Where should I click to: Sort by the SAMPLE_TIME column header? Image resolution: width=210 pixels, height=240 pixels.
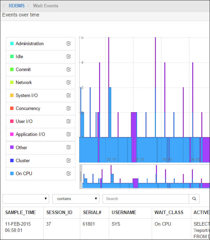(20, 212)
